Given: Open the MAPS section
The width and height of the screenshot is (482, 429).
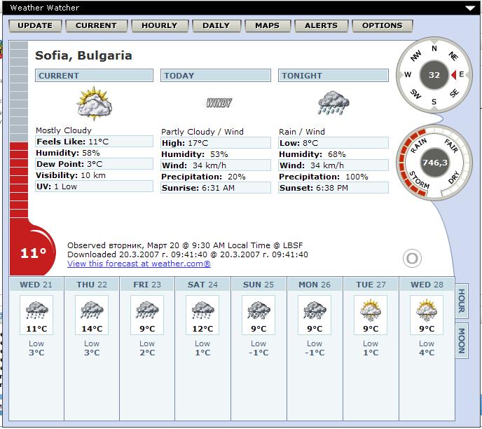Looking at the screenshot, I should [267, 26].
